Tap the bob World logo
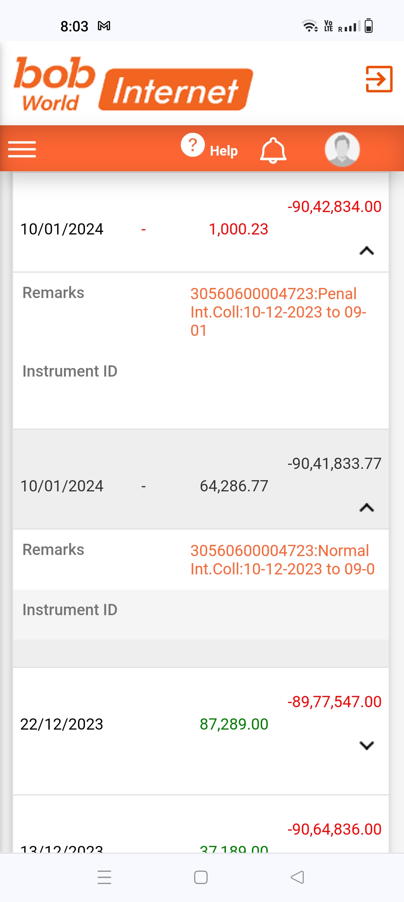404x902 pixels. pos(54,84)
